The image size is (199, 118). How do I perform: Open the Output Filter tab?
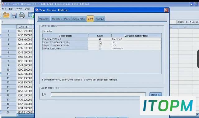79,19
